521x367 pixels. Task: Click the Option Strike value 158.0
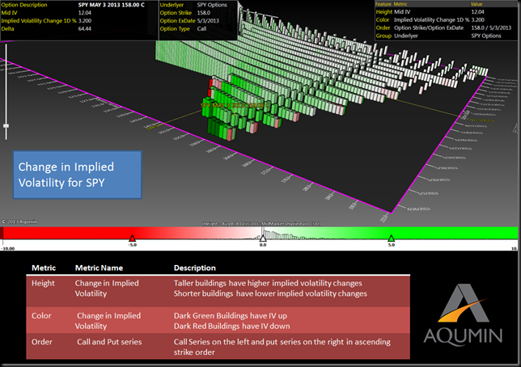click(x=204, y=13)
